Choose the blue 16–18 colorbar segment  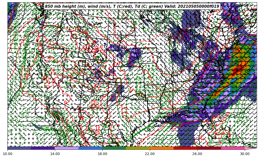90,148
